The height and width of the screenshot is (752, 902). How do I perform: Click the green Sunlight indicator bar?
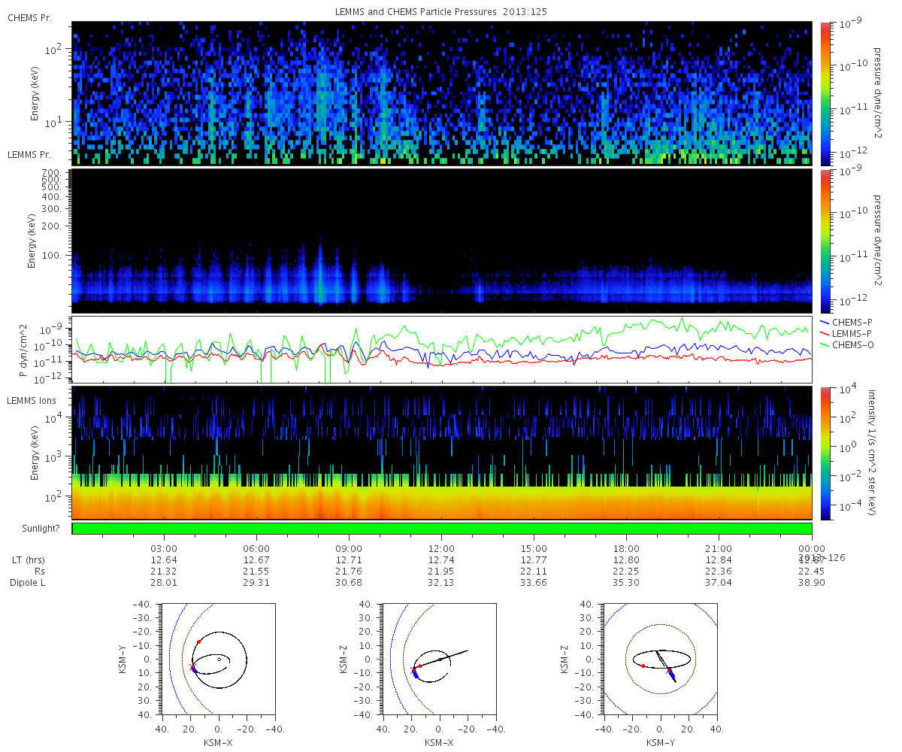tap(442, 529)
